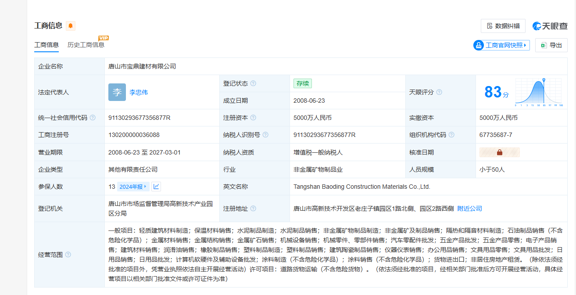This screenshot has height=295, width=576.
Task: Click help icon beside 纳税人识别号
Action: (x=265, y=135)
